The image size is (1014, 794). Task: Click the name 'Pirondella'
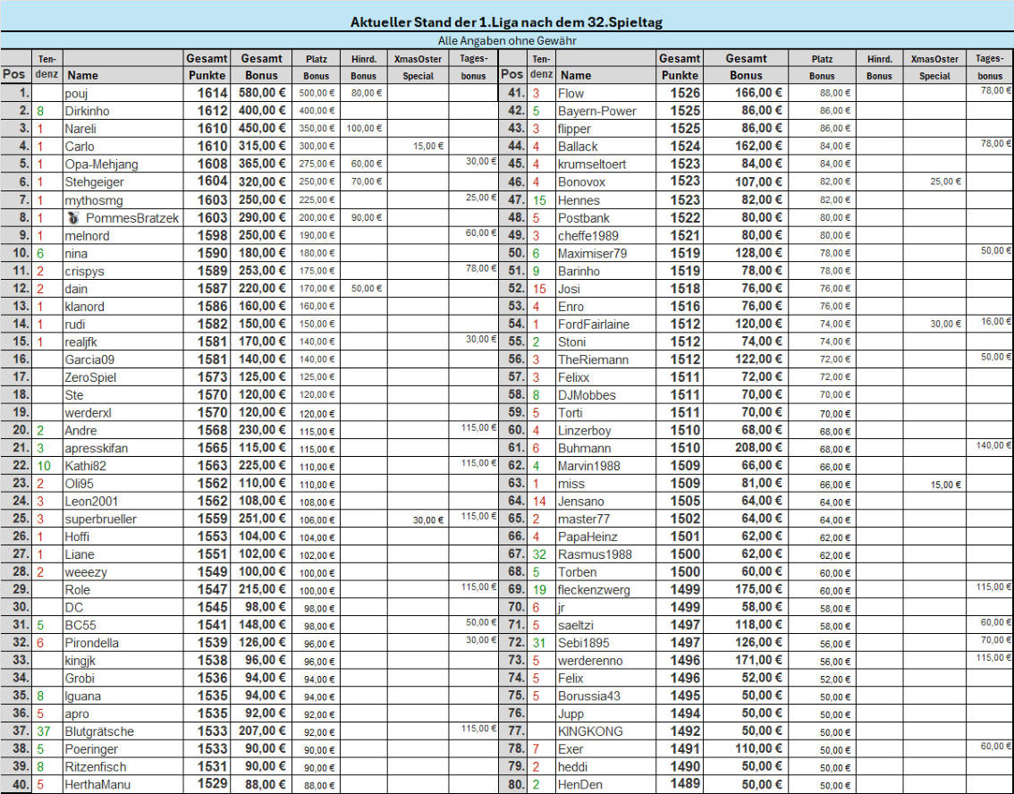[x=91, y=643]
